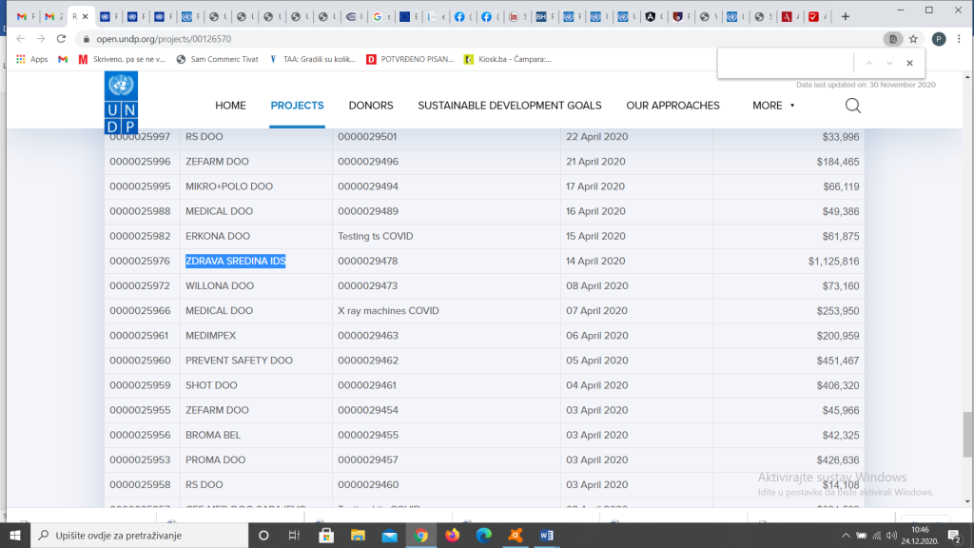Open Cortana circle on the taskbar

263,535
